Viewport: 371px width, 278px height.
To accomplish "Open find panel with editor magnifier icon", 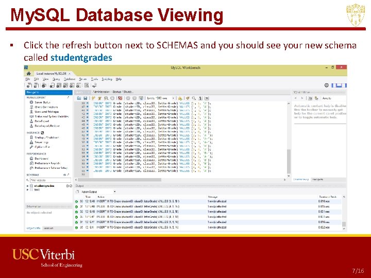I will [194, 98].
